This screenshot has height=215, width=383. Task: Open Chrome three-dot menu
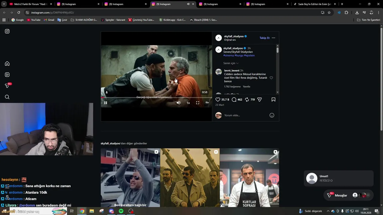[379, 13]
